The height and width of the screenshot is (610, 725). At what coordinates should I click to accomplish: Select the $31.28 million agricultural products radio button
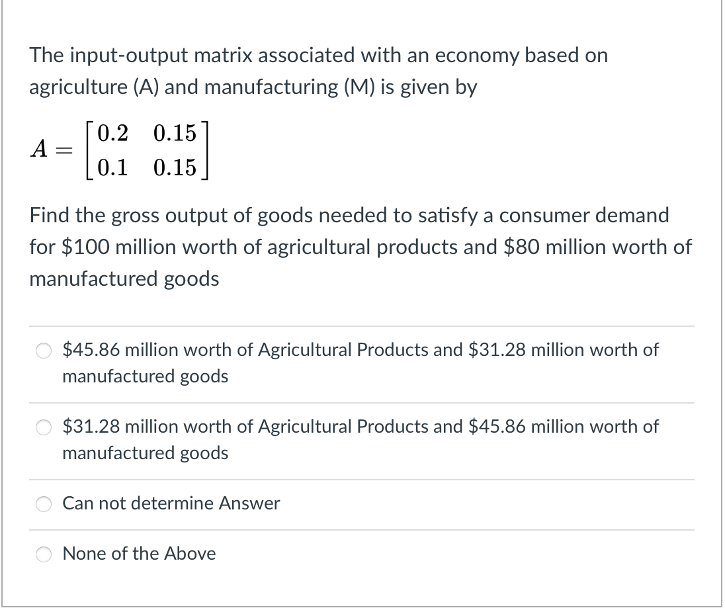click(44, 427)
